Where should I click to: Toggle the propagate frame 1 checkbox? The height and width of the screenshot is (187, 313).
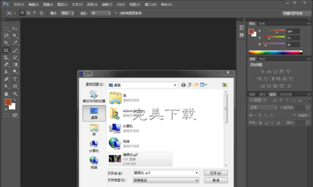coord(294,115)
